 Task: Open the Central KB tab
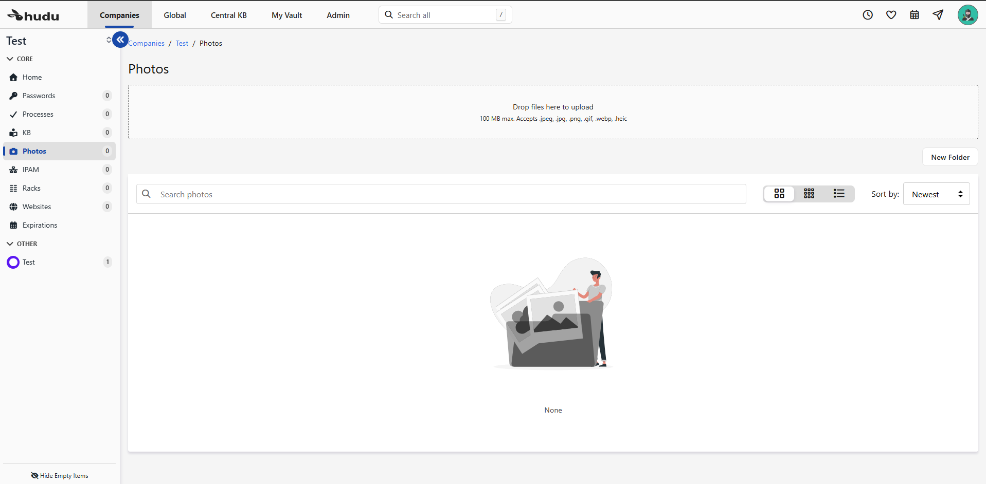tap(229, 15)
